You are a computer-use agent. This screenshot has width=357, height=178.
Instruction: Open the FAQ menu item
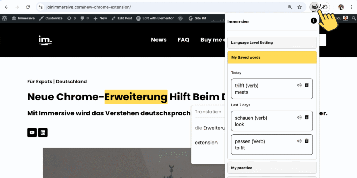pyautogui.click(x=183, y=40)
